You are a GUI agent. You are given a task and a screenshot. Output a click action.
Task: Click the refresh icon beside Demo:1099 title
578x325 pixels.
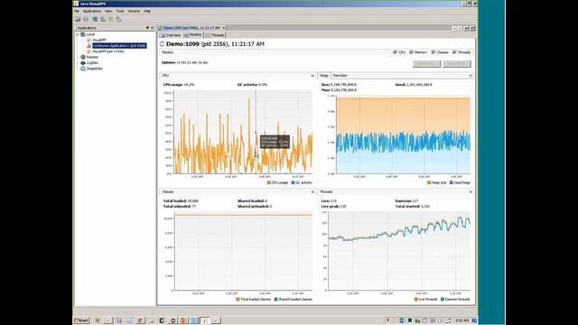pyautogui.click(x=162, y=44)
